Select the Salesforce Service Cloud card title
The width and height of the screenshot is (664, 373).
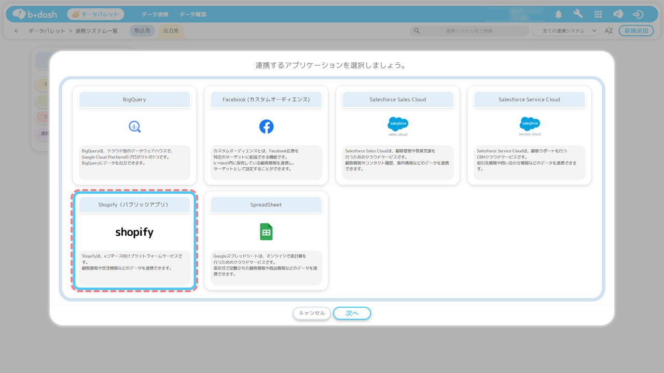tap(530, 99)
